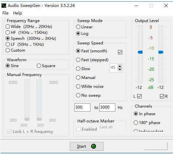
Task: Open the Help menu
Action: click(17, 13)
